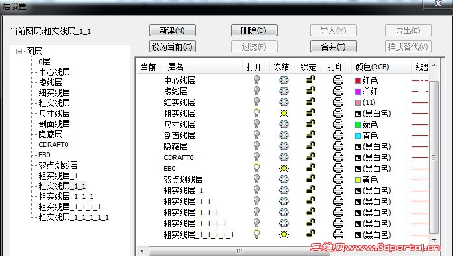453x256 pixels.
Task: Click the 导出(E) button
Action: [408, 30]
